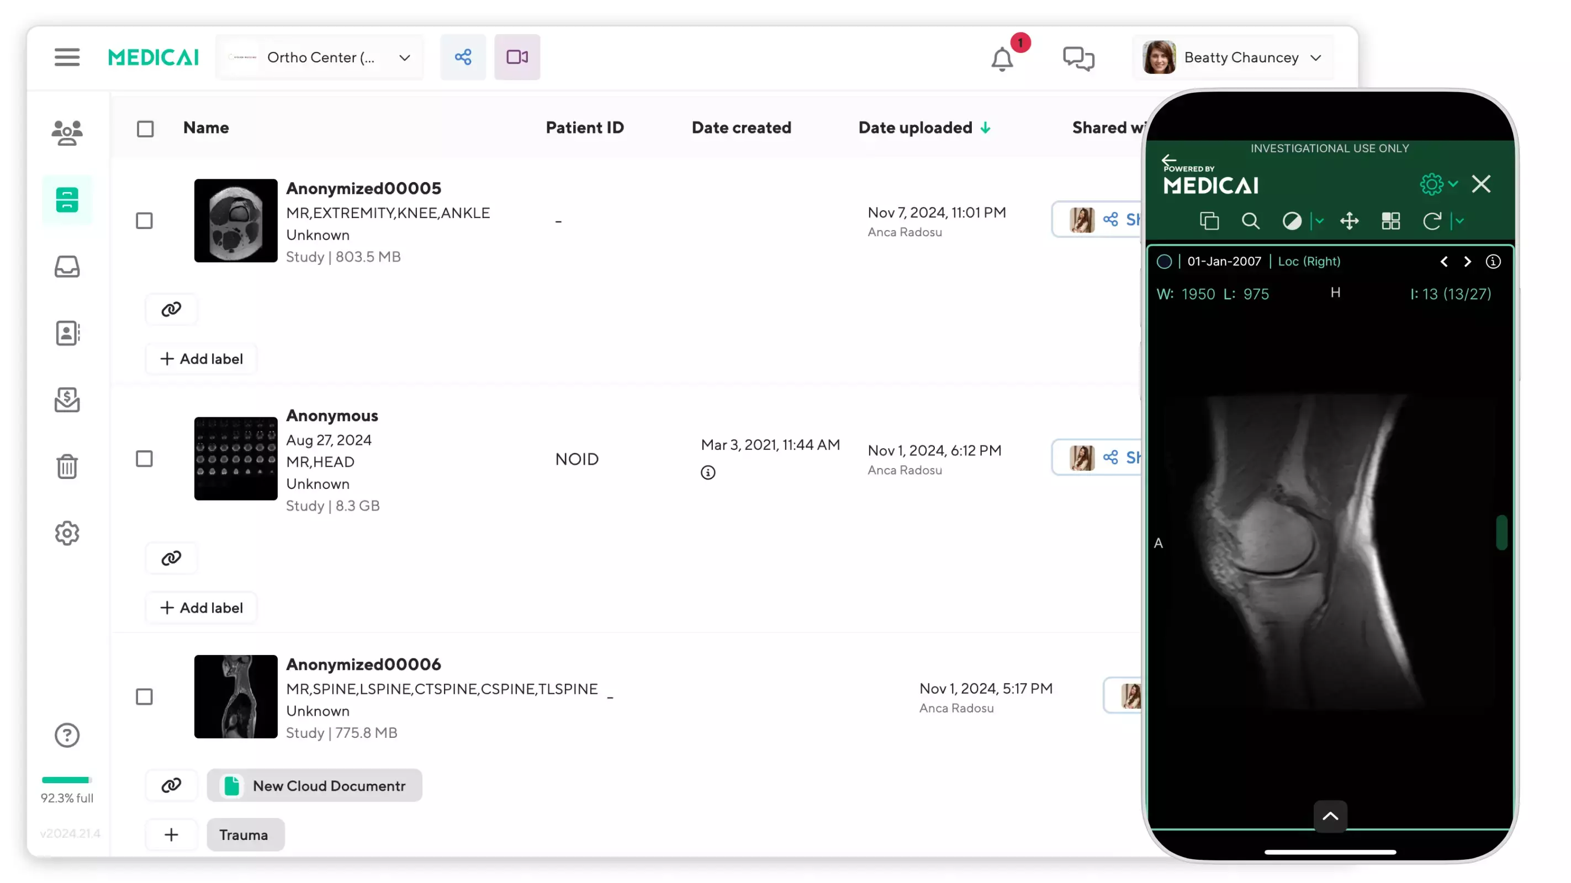1571x883 pixels.
Task: Sort by Date created column
Action: click(741, 128)
